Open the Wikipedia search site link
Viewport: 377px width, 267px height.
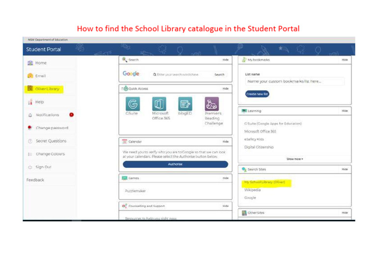point(252,190)
